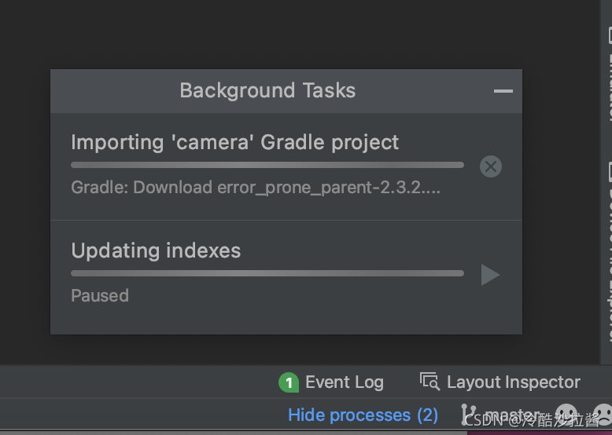Open Device File Explorer icon on right strip

coord(608,172)
